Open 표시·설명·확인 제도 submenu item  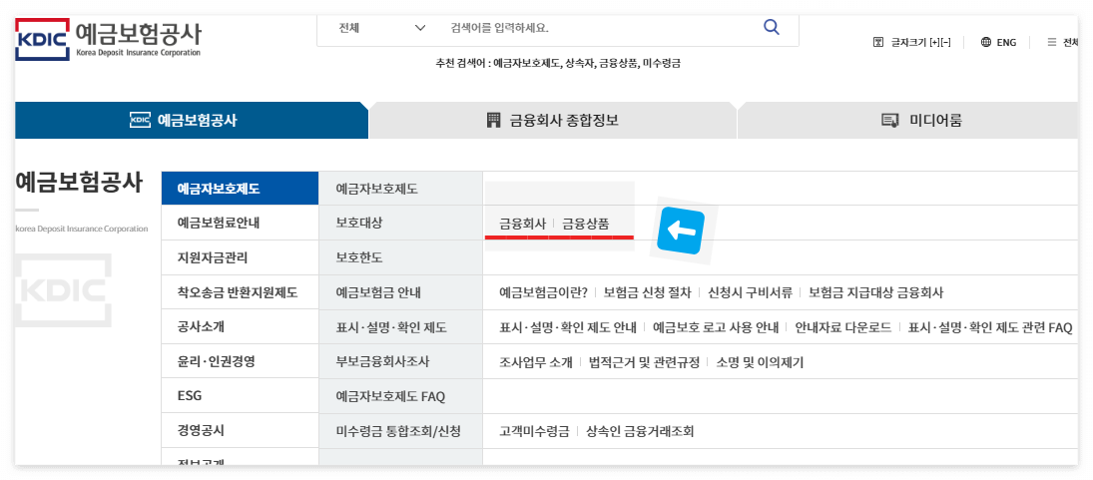click(401, 326)
